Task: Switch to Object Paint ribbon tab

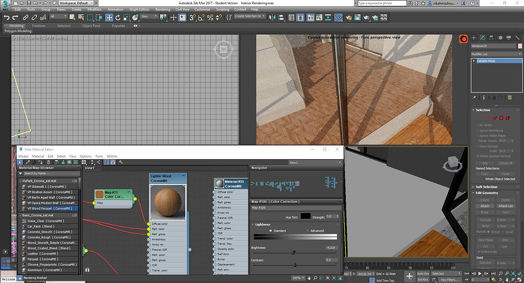Action: (x=91, y=26)
